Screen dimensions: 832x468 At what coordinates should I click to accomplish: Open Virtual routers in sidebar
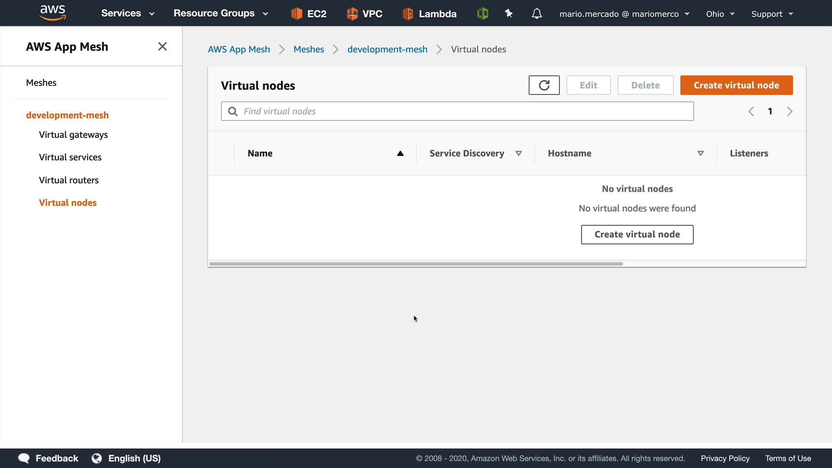pos(68,180)
